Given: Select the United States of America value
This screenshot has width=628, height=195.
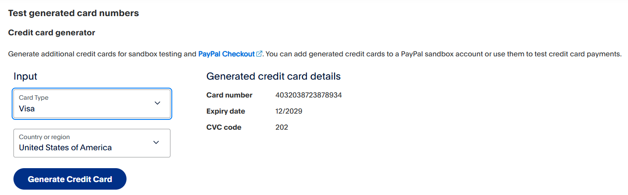Looking at the screenshot, I should tap(65, 148).
